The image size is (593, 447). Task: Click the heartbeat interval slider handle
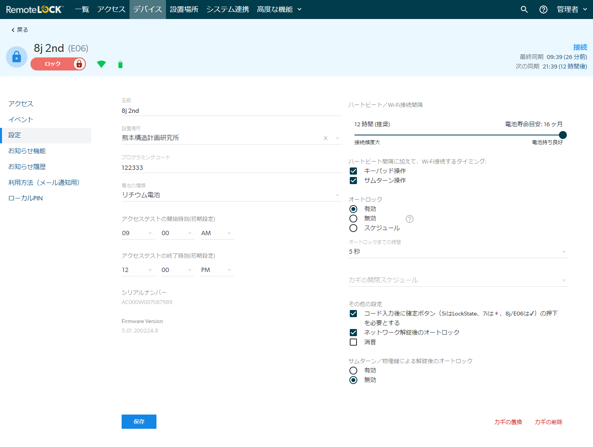pyautogui.click(x=562, y=135)
